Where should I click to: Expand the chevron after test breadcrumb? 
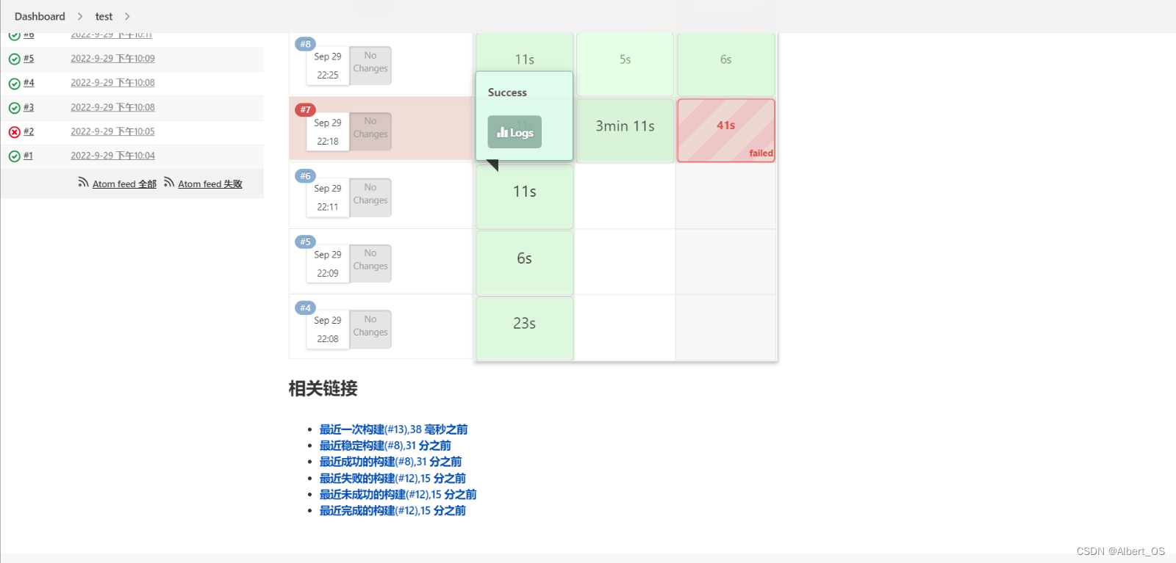coord(127,16)
